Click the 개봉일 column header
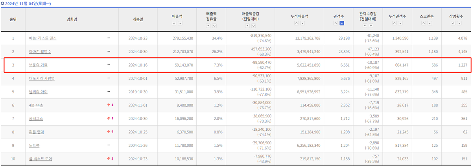This screenshot has width=472, height=166. (138, 19)
